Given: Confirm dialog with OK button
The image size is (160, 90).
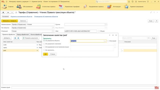Looking at the screenshot, I should 45,54.
